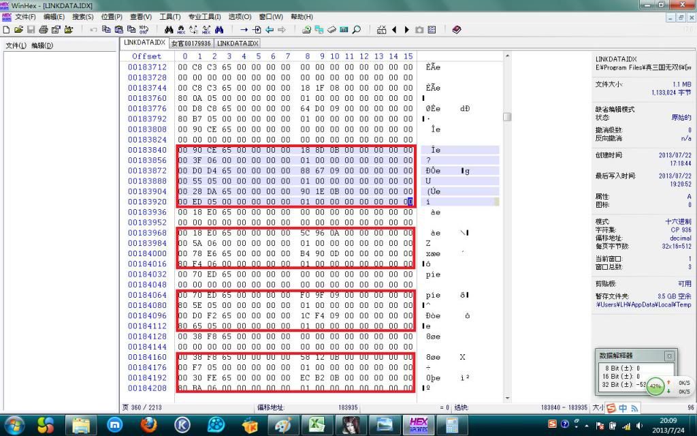The width and height of the screenshot is (697, 436).
Task: Click the Find text binoculars icon
Action: pos(169,30)
